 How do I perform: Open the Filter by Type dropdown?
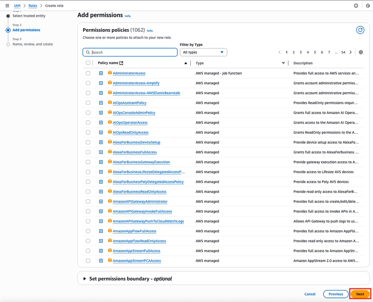click(203, 52)
